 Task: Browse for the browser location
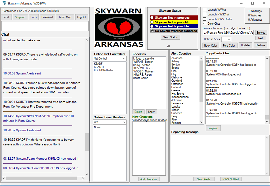click(x=261, y=33)
